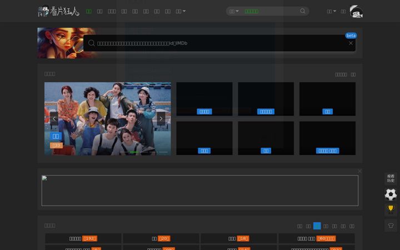Open the list entry with the orange 20 badge
400x250 pixels.
pos(161,238)
